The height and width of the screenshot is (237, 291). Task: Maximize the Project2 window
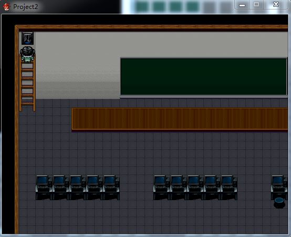coord(256,4)
